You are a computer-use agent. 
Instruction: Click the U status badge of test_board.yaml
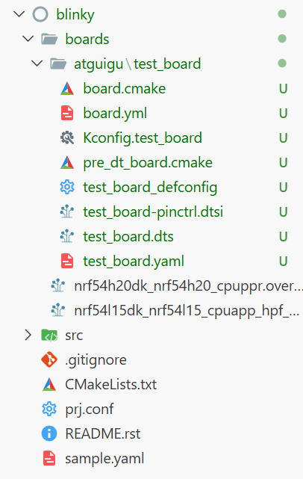283,262
